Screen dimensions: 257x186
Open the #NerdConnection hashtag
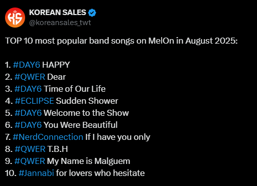(48, 137)
